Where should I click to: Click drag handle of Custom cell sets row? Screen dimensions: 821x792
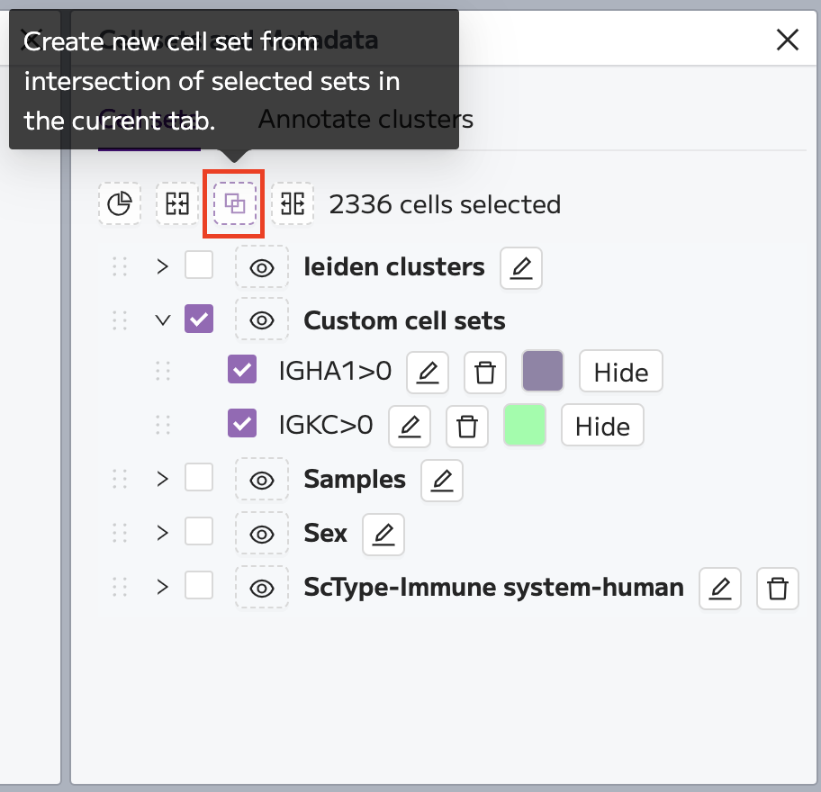[x=120, y=320]
